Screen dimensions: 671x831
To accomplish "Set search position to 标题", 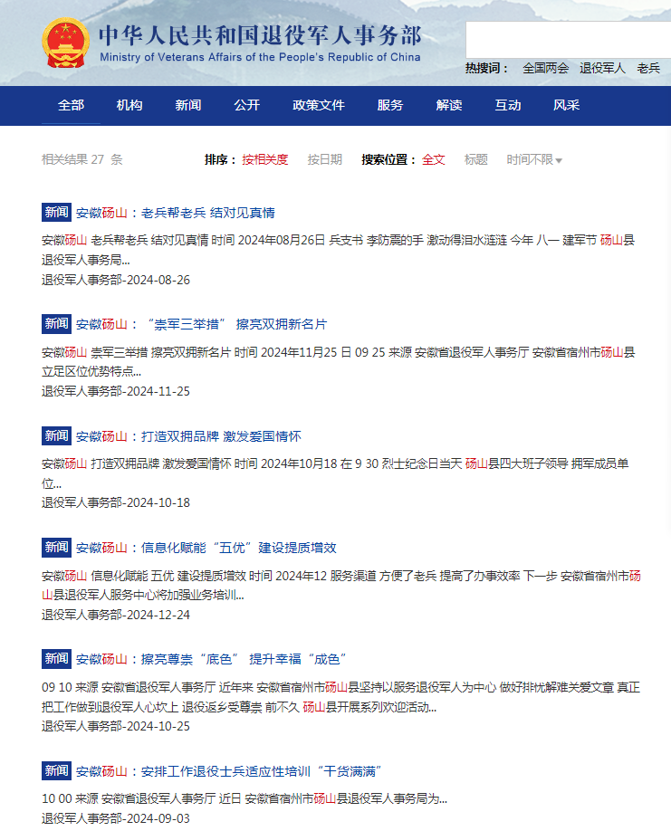I will tap(475, 159).
